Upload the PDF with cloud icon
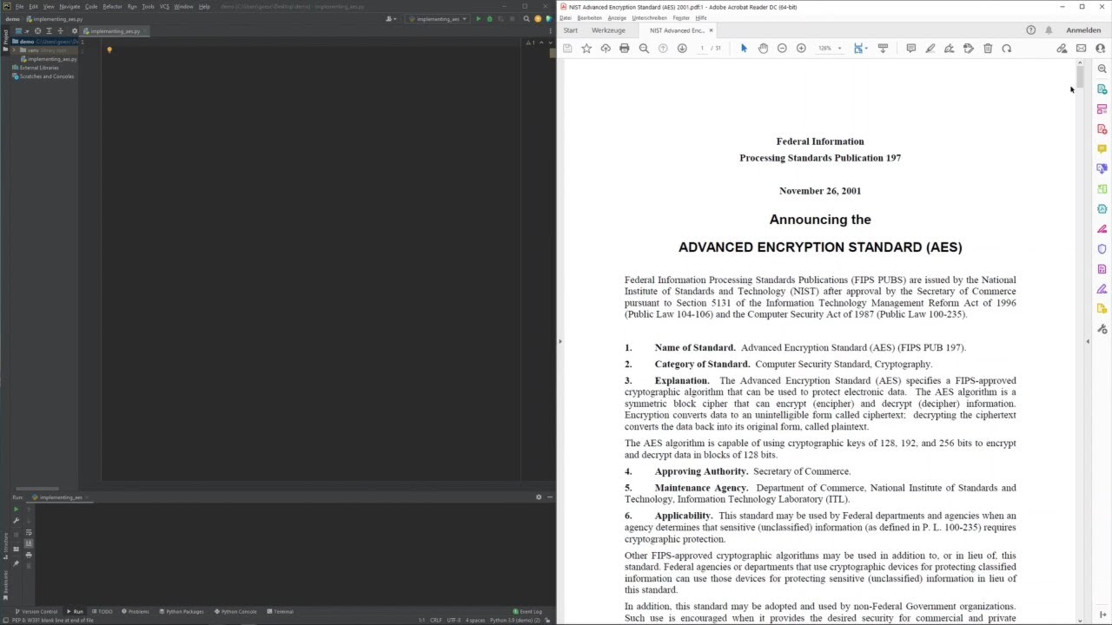The image size is (1112, 625). pos(606,49)
